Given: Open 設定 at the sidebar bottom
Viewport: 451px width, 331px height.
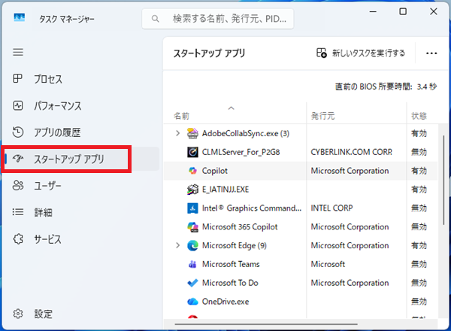Looking at the screenshot, I should (x=43, y=314).
